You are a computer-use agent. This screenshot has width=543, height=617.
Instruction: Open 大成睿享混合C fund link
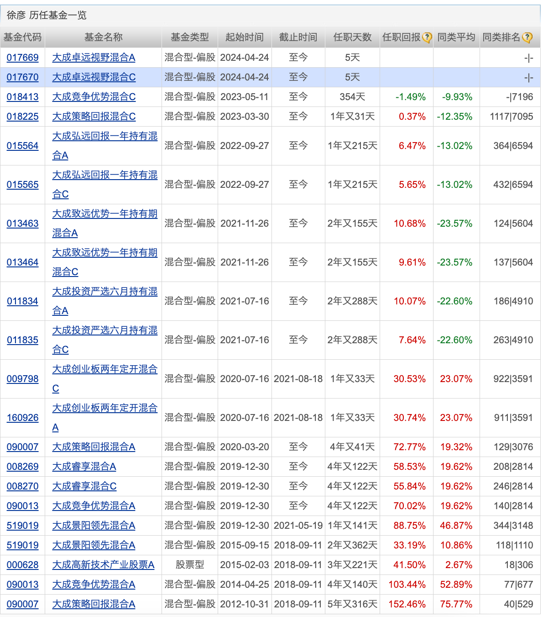pos(84,486)
